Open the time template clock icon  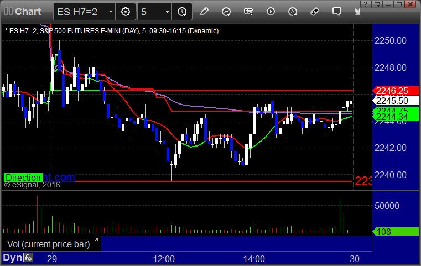pyautogui.click(x=182, y=12)
